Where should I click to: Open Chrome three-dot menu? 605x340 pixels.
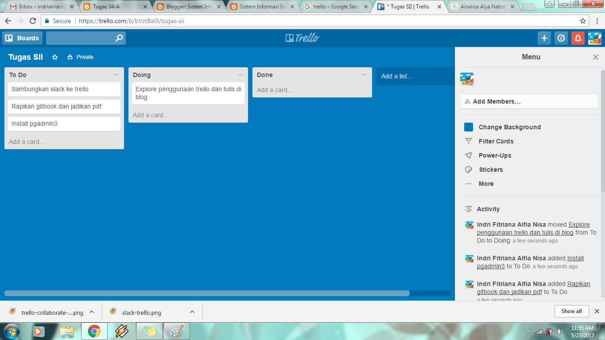click(597, 21)
